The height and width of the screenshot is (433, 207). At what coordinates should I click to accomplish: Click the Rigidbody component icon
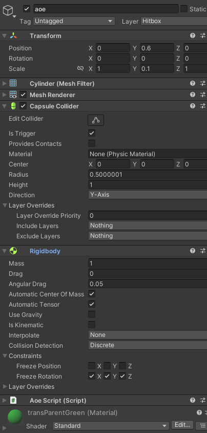[13, 251]
